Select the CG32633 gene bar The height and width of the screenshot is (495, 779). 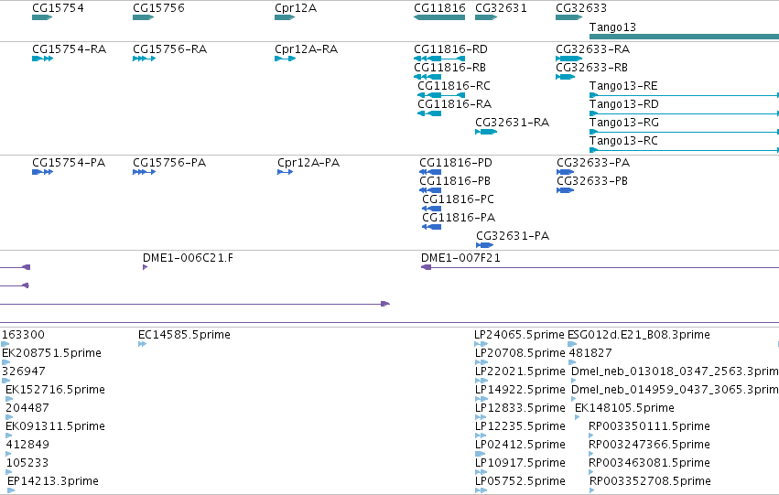(568, 17)
